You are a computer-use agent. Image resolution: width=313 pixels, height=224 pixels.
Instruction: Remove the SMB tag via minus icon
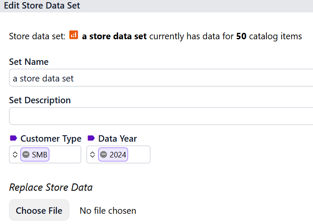pyautogui.click(x=26, y=155)
